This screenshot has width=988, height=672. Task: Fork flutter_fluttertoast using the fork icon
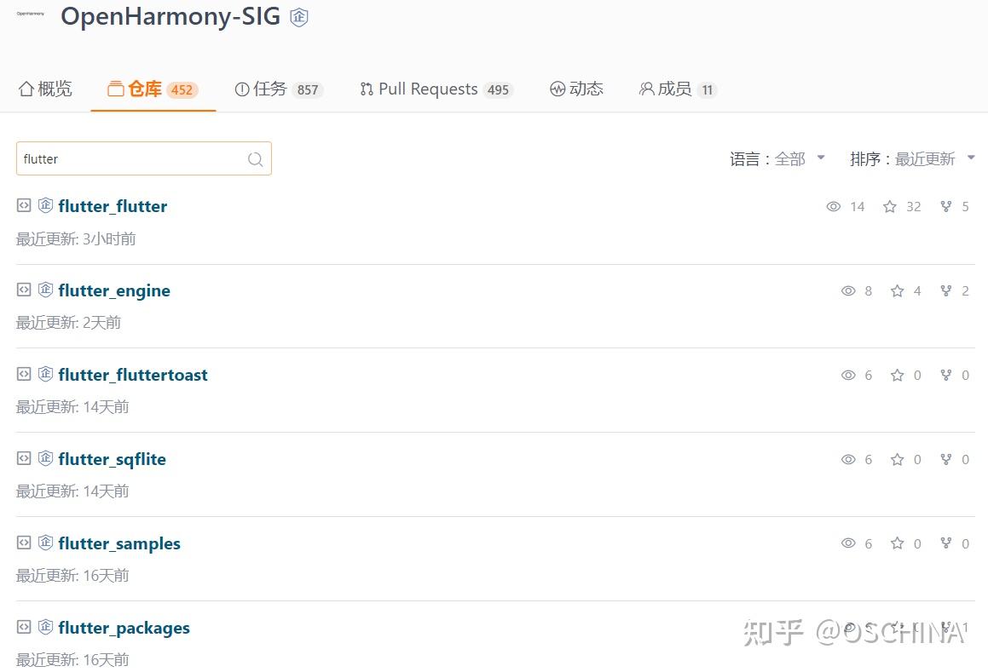point(945,375)
